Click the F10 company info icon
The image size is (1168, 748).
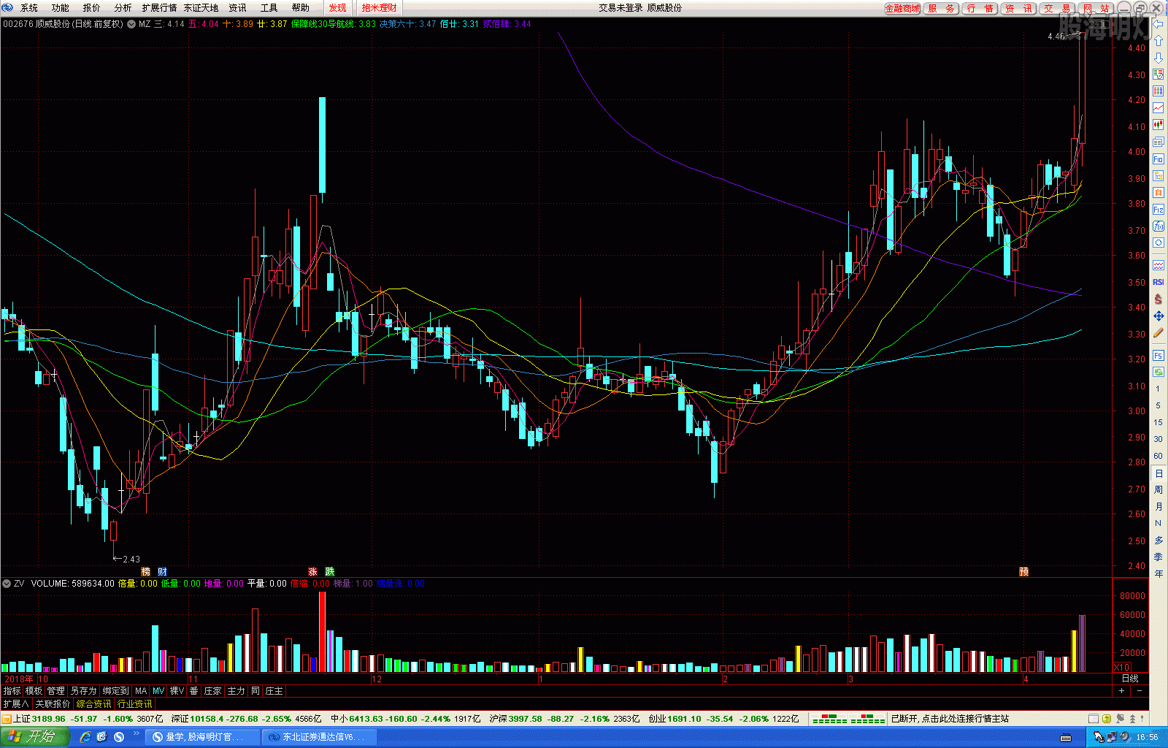pyautogui.click(x=1159, y=159)
